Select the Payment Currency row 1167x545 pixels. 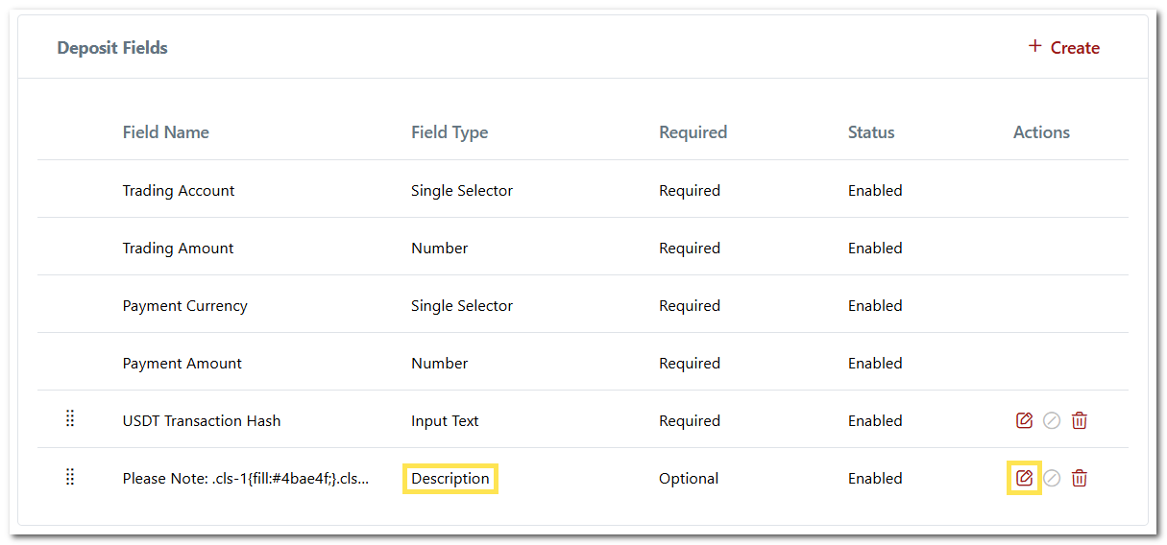(184, 305)
